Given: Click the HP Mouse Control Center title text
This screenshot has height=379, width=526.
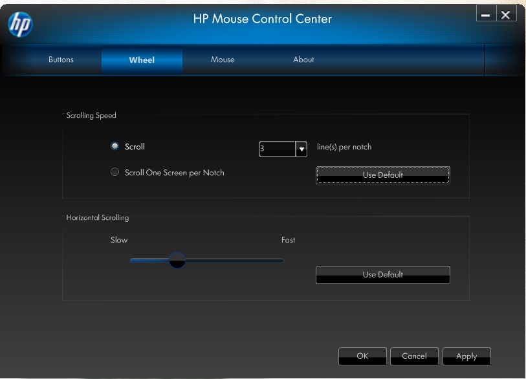Looking at the screenshot, I should [x=262, y=19].
